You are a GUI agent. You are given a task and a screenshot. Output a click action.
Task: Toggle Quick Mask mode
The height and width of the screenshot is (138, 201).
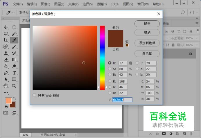[x=6, y=113]
